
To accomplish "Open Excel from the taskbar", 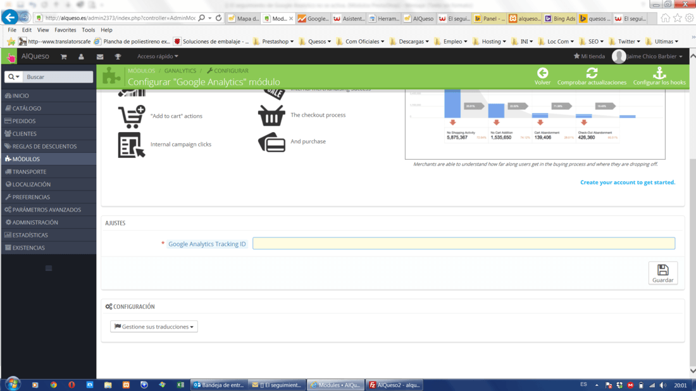I will coord(180,385).
